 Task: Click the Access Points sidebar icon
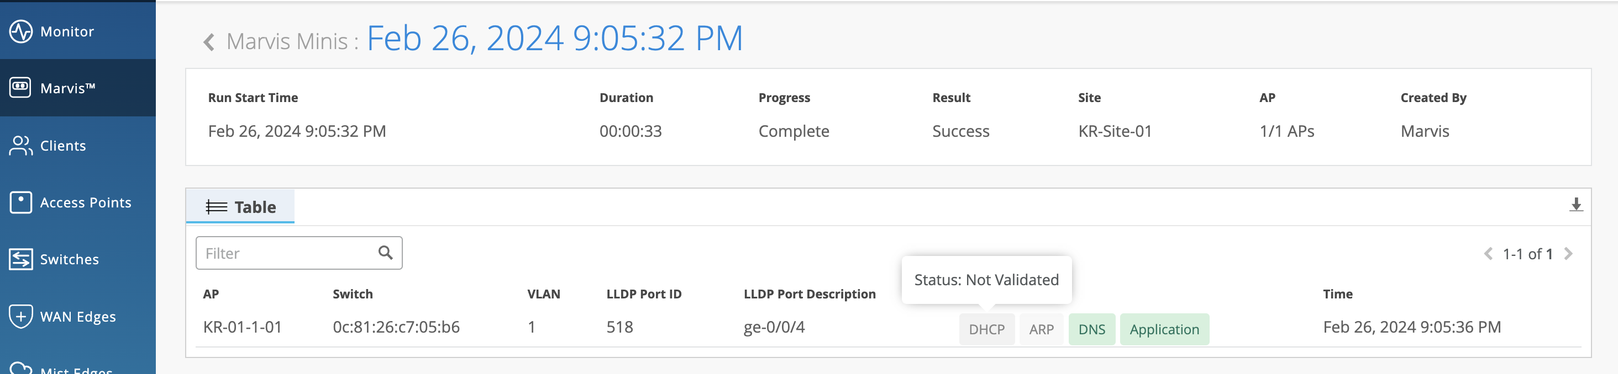pyautogui.click(x=21, y=202)
